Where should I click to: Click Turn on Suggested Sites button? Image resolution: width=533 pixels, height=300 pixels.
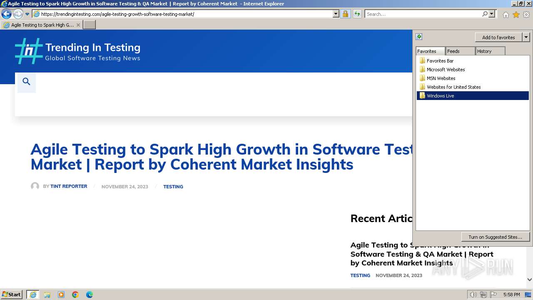[x=495, y=237]
